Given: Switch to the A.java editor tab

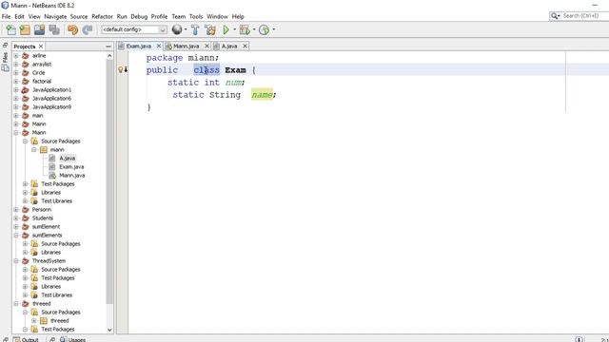Looking at the screenshot, I should [x=229, y=47].
